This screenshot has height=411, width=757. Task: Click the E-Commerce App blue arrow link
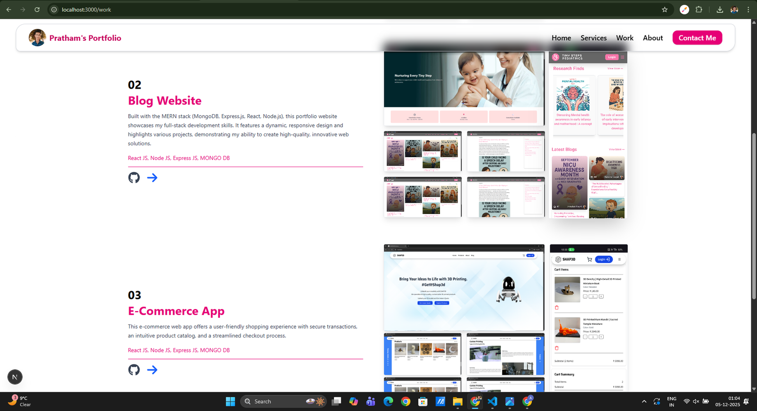coord(152,370)
